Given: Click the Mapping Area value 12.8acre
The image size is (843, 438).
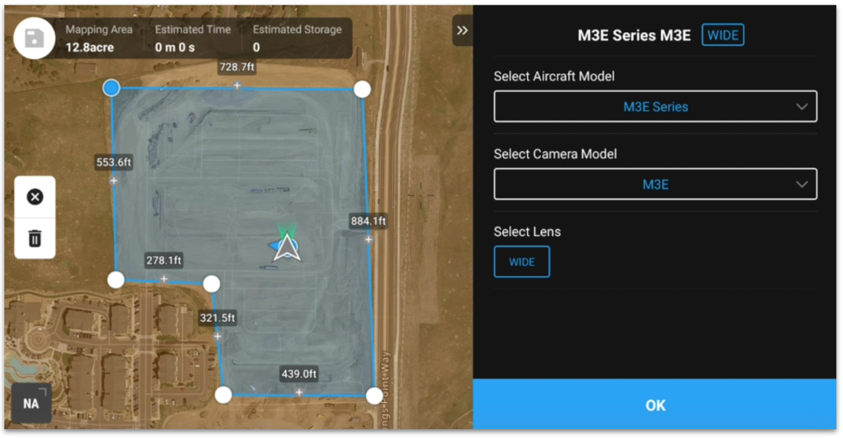Looking at the screenshot, I should click(x=90, y=47).
